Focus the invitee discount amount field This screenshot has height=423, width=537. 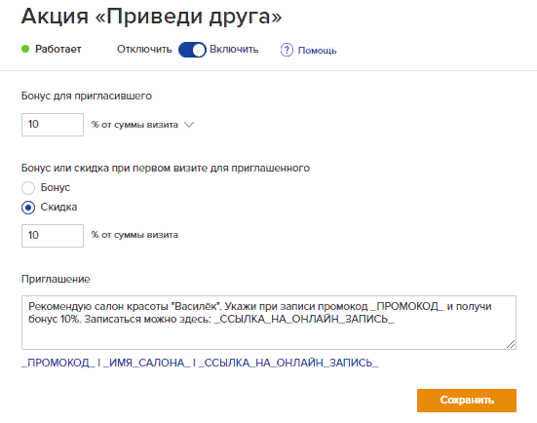pyautogui.click(x=53, y=236)
